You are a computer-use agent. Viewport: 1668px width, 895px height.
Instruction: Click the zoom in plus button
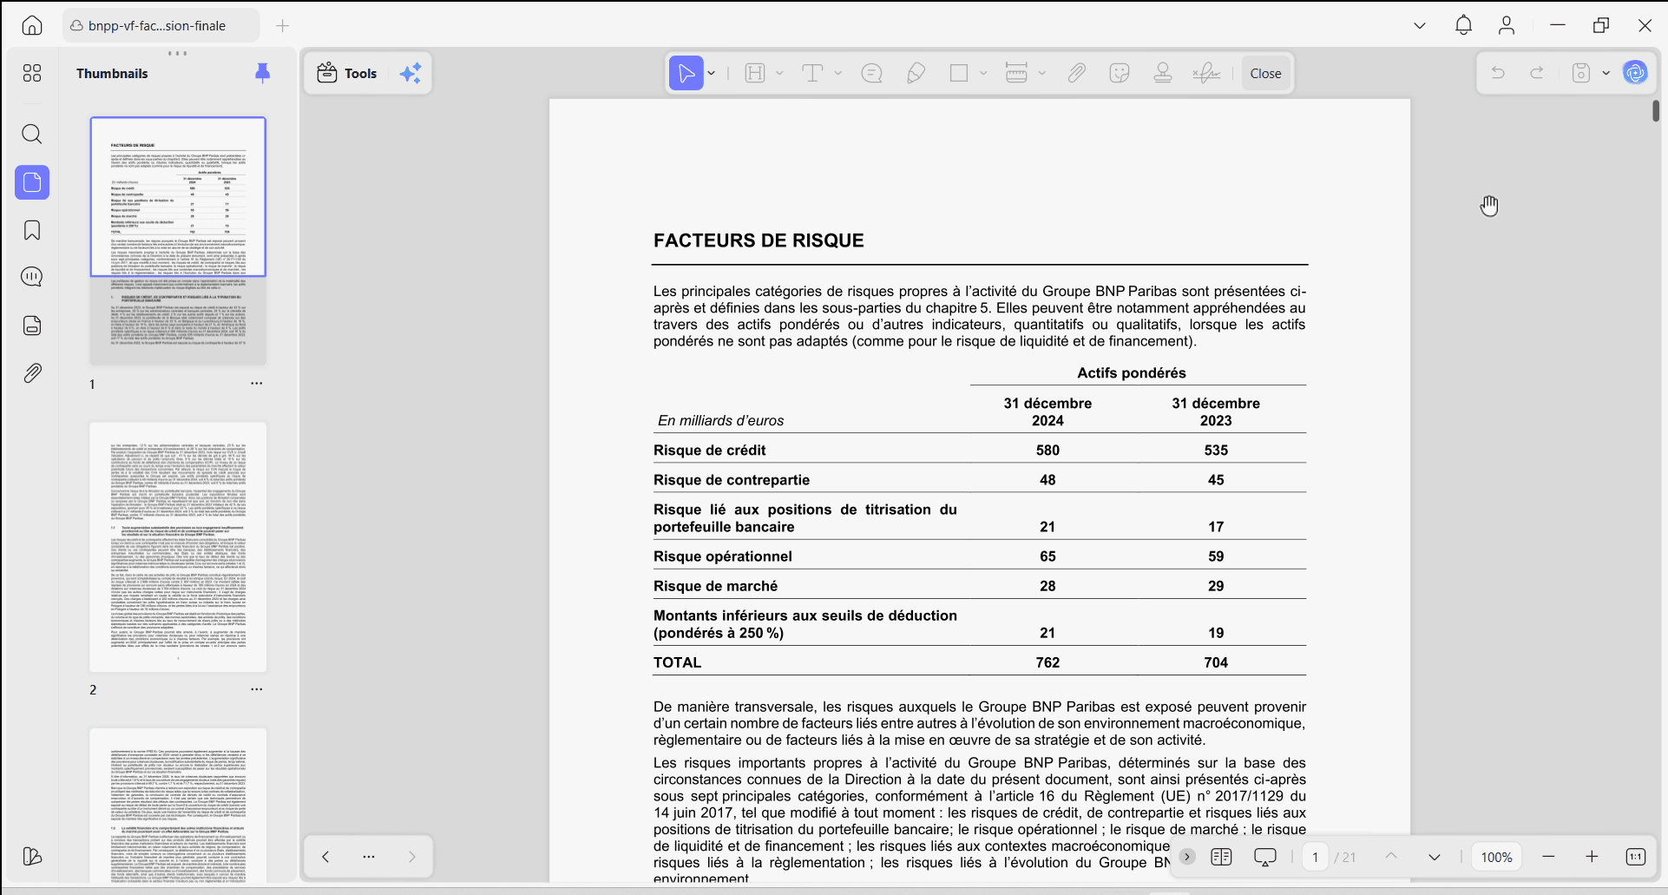pos(1592,857)
